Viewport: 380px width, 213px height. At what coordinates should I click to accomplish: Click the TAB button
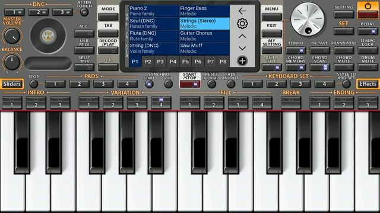pos(108,33)
